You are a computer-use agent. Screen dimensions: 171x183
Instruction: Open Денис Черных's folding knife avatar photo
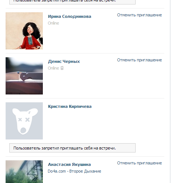pos(24,76)
